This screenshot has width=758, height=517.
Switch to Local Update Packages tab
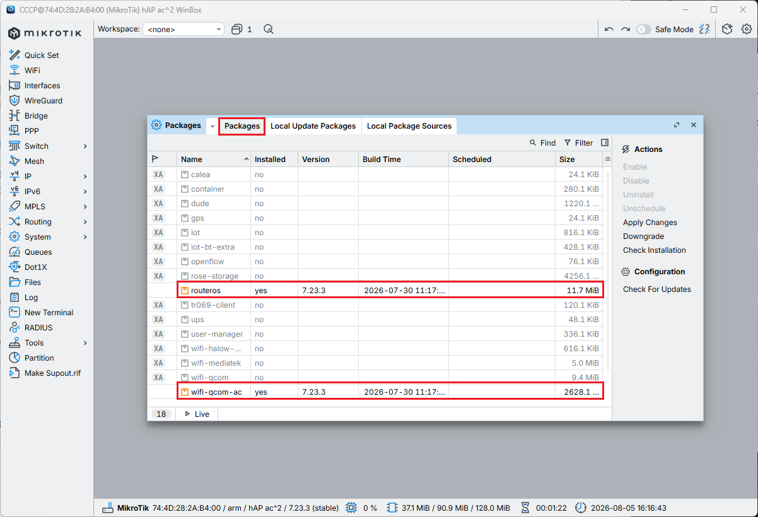(x=313, y=126)
